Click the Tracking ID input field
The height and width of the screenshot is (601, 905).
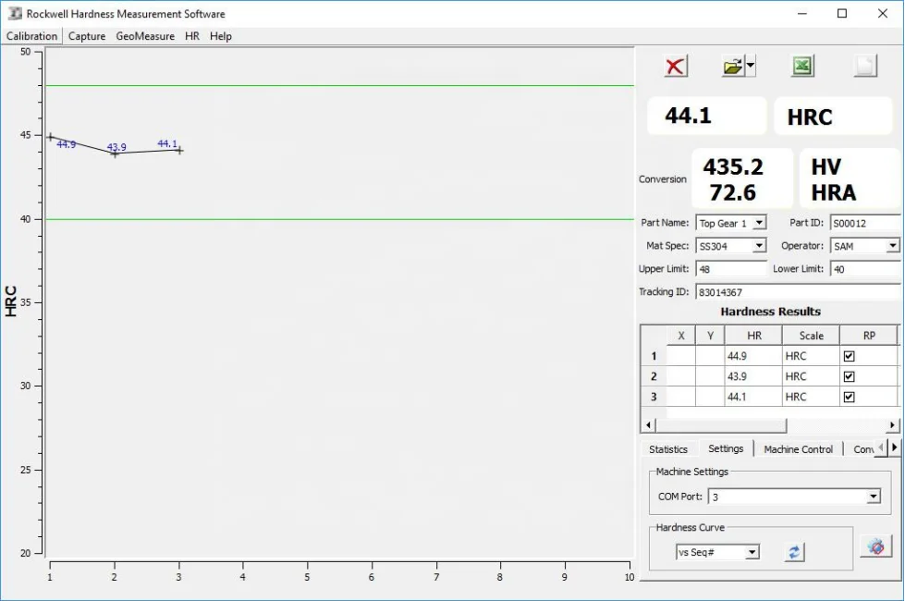(797, 292)
